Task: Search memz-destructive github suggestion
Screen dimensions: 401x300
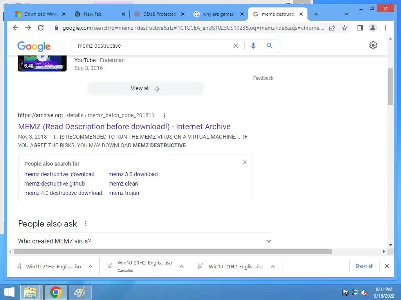Action: [x=54, y=184]
